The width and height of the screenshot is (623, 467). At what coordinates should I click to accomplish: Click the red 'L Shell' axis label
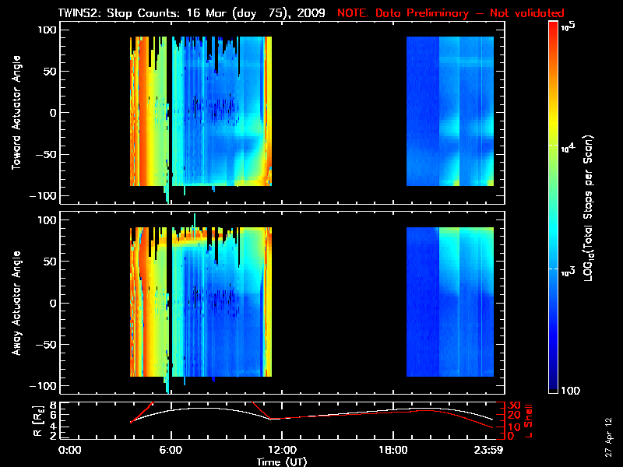coord(526,420)
